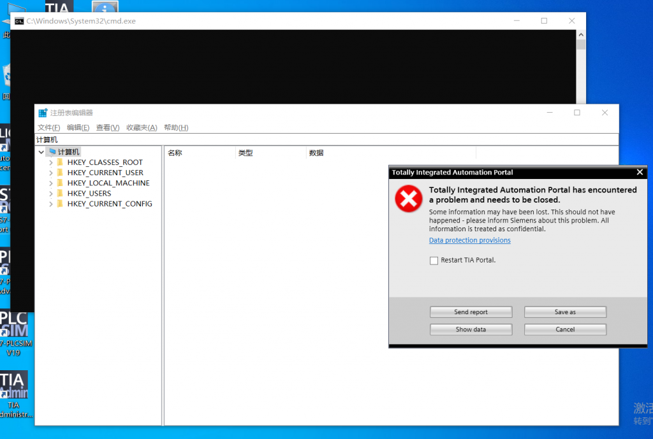Select the HKEY_CURRENT_CONFIG folder icon
This screenshot has height=439, width=653.
pos(60,203)
